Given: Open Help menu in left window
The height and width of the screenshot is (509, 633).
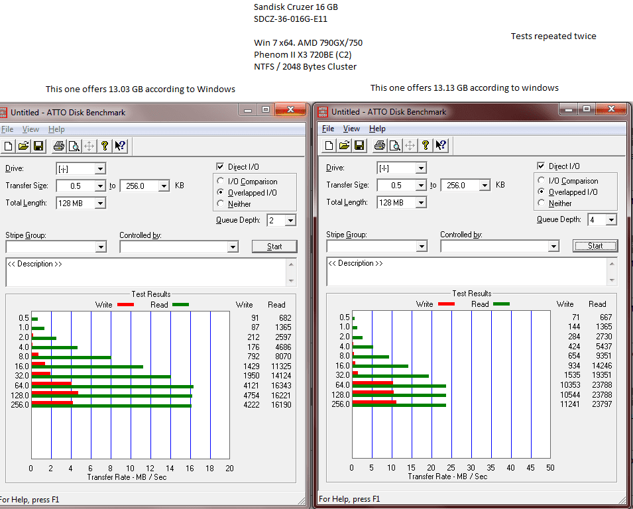Looking at the screenshot, I should click(56, 129).
